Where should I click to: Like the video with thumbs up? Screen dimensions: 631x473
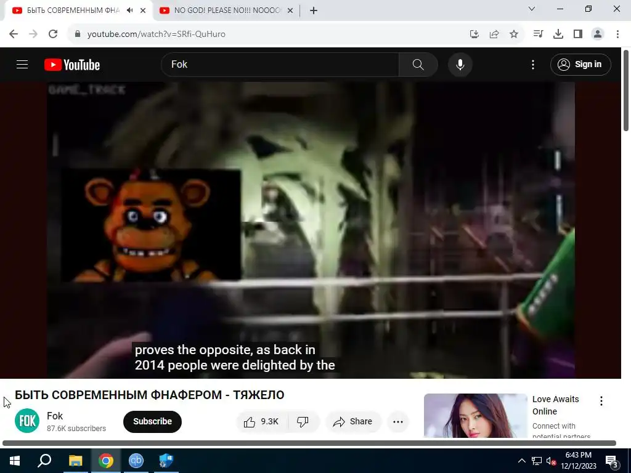point(261,421)
